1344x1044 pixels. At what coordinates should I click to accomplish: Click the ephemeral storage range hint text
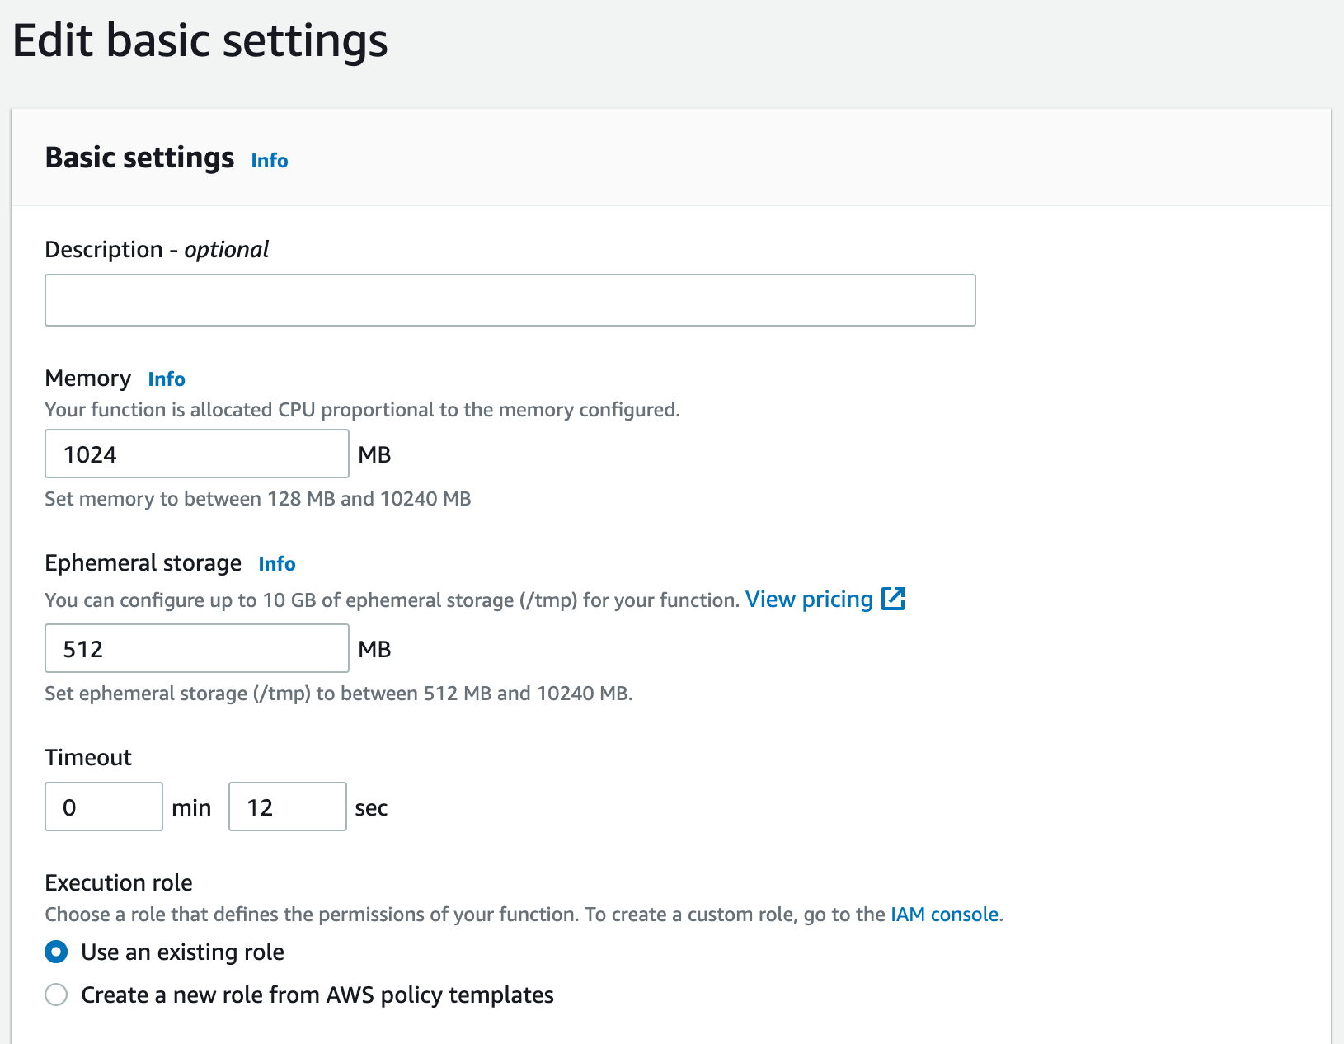click(x=338, y=694)
